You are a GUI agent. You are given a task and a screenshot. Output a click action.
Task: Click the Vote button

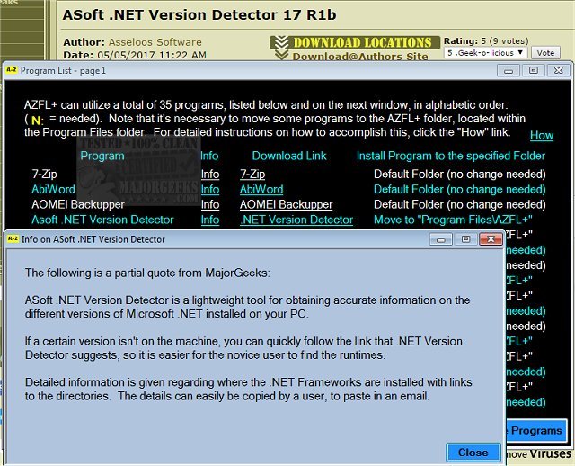545,53
